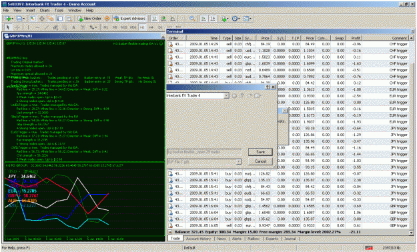Select the Equidistant Channel tool
This screenshot has height=252, width=417.
[55, 27]
